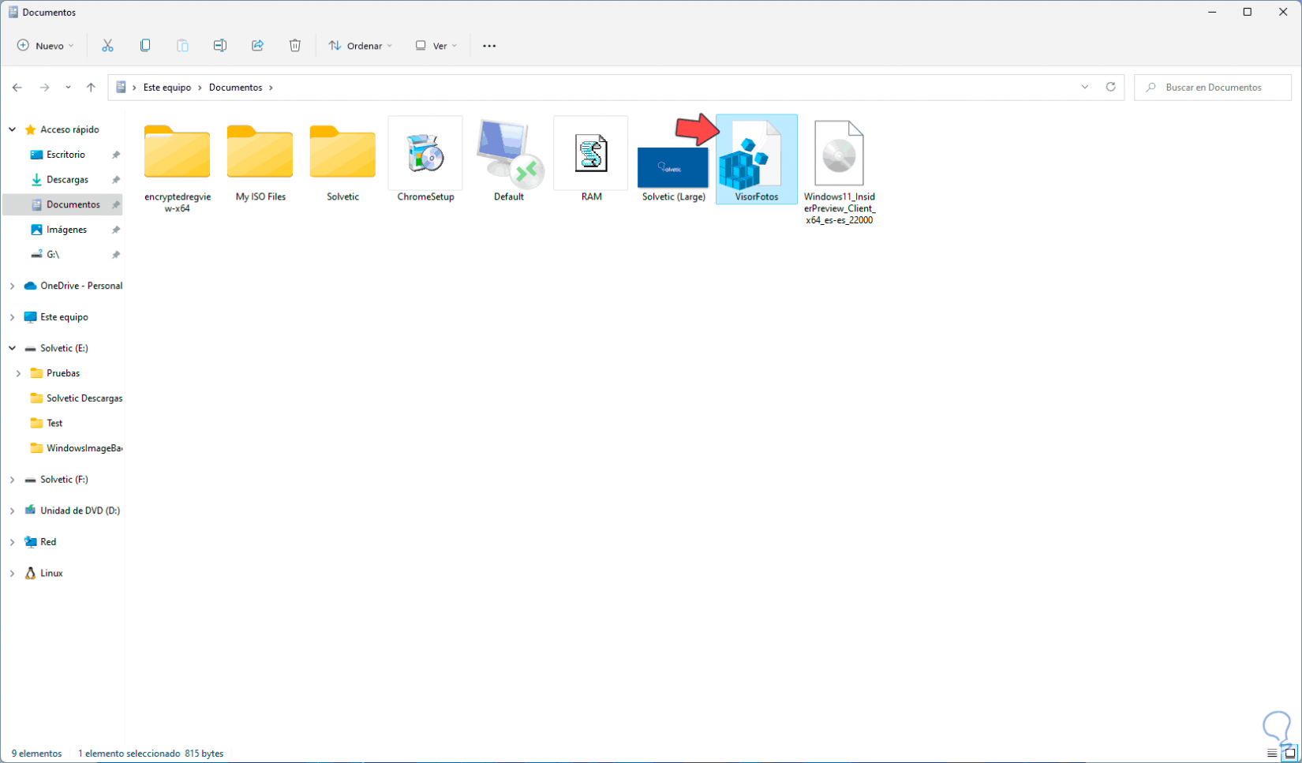
Task: Click the '9 elementos' status text
Action: point(37,754)
